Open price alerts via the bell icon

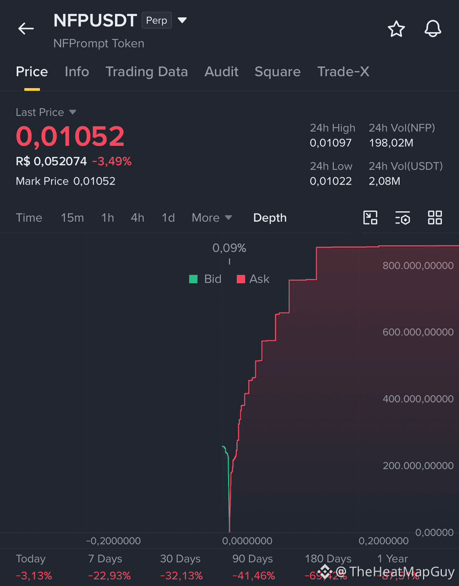click(433, 28)
